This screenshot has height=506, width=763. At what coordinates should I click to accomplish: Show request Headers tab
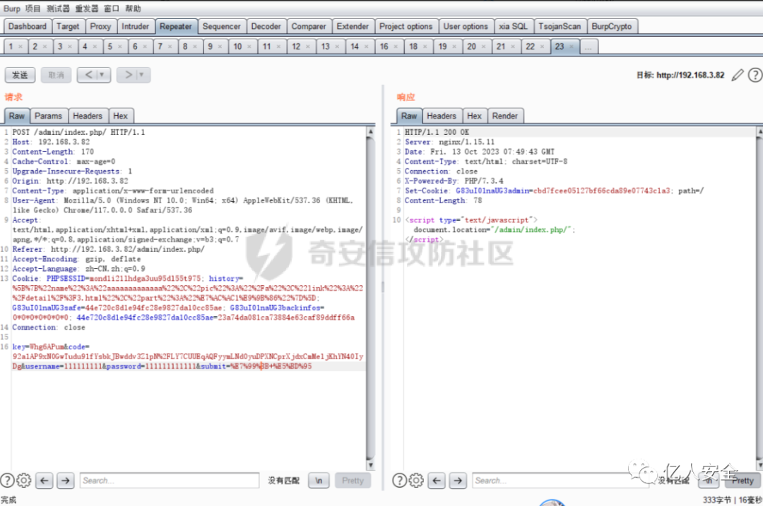click(88, 116)
